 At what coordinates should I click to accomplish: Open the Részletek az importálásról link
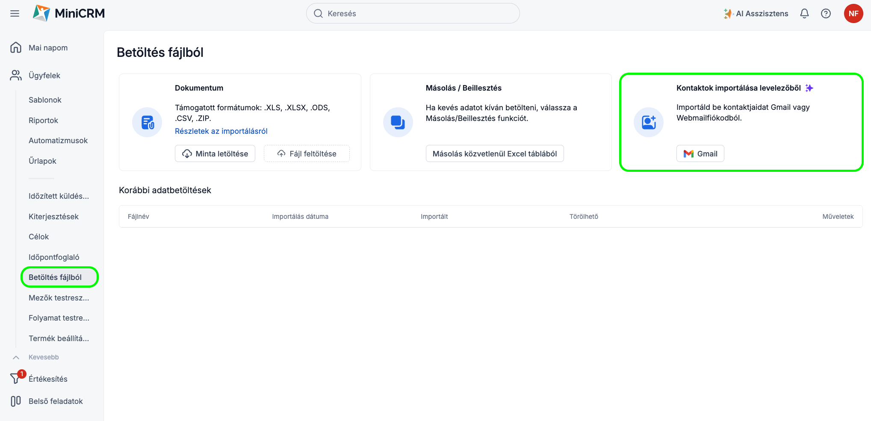(221, 131)
